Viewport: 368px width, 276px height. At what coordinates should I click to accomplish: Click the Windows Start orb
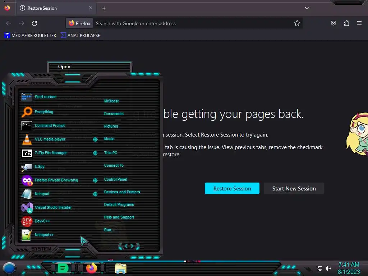[x=9, y=268]
